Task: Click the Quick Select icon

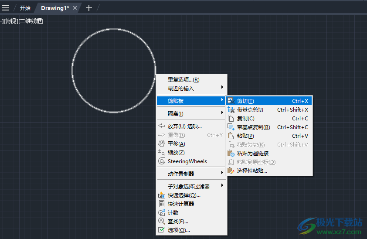Action: [x=162, y=195]
